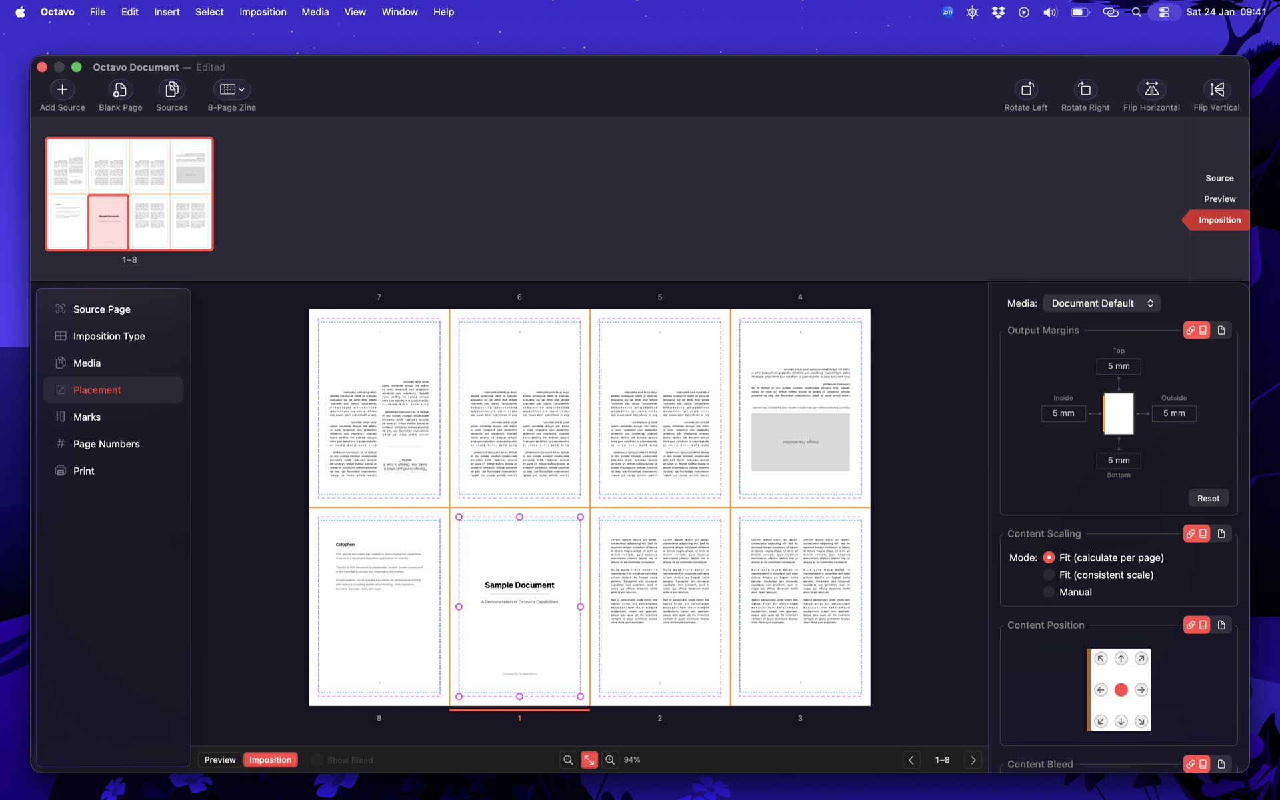Screen dimensions: 1280x800
Task: Insert a Blank Page from the toolbar
Action: pyautogui.click(x=120, y=89)
